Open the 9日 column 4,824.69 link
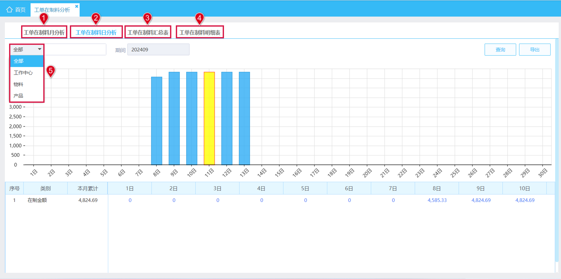This screenshot has width=561, height=279. pos(481,200)
